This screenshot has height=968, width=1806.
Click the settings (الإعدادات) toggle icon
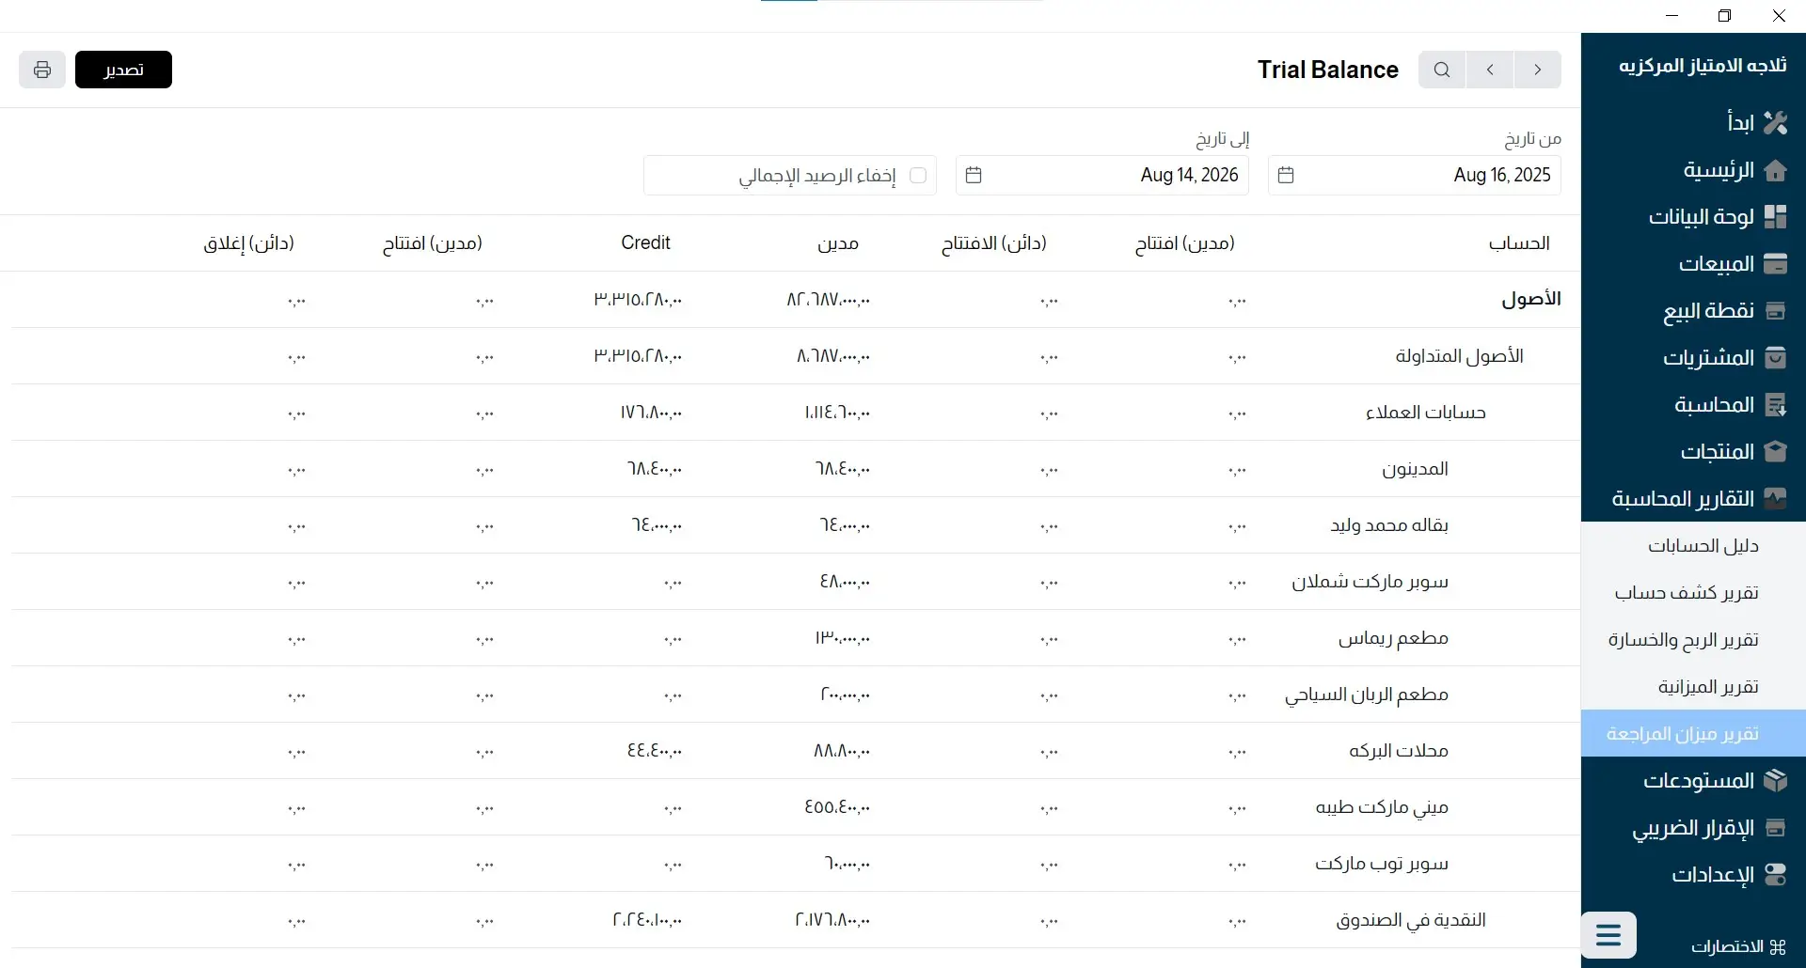tap(1775, 875)
